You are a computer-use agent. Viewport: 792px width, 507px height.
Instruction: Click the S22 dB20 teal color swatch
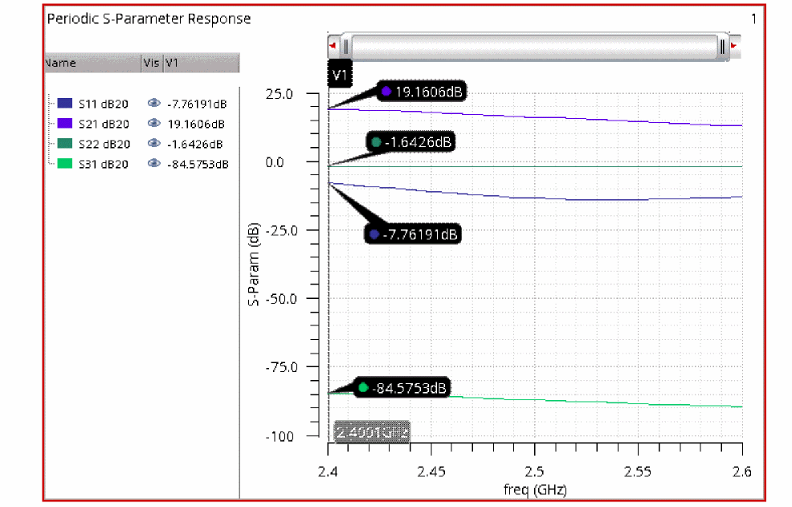(x=64, y=144)
